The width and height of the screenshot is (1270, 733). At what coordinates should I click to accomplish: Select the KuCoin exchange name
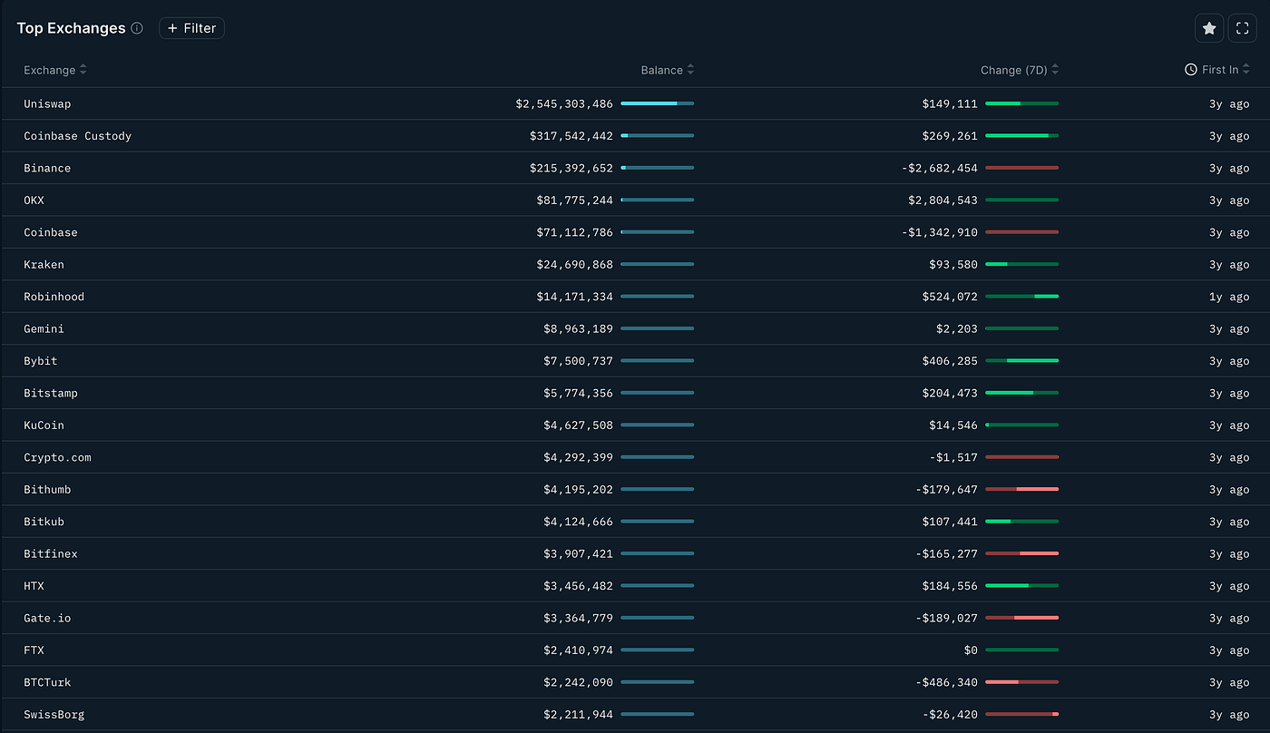[x=44, y=425]
